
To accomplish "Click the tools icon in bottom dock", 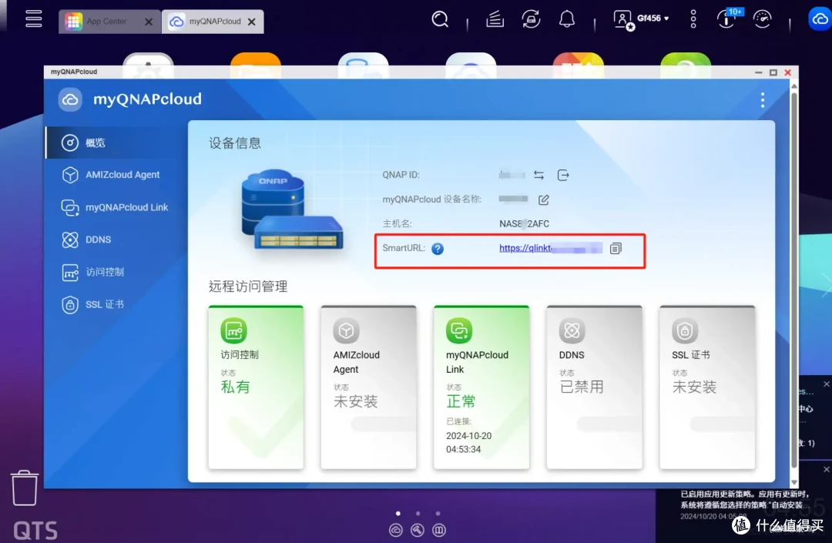I will 418,530.
